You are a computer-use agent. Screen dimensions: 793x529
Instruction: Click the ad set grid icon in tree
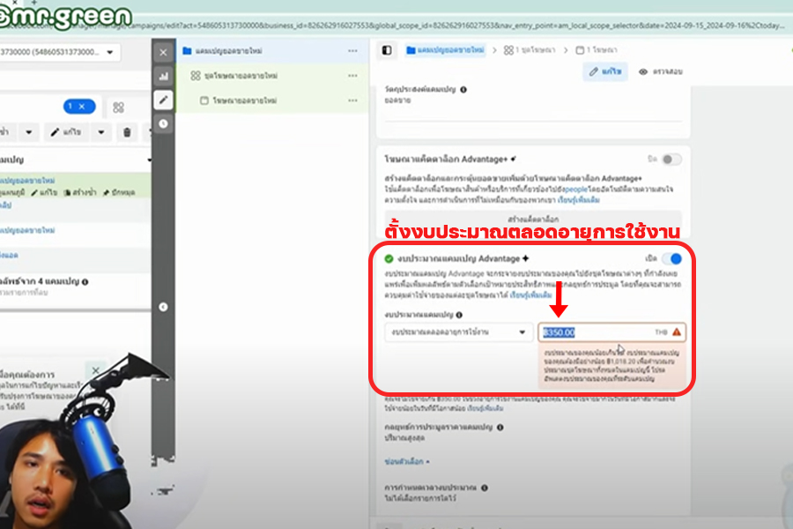tap(196, 76)
